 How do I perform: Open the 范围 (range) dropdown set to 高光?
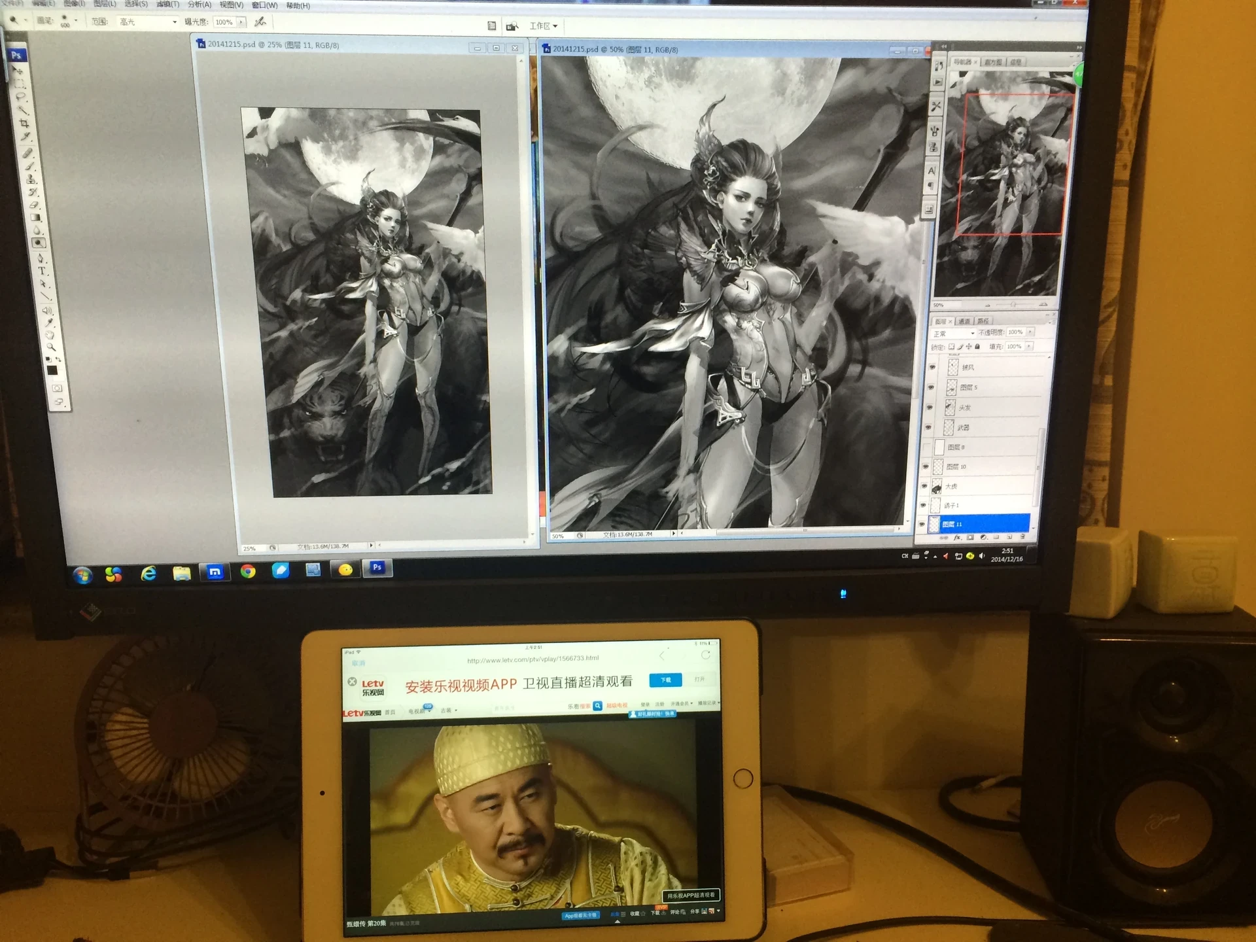(147, 22)
